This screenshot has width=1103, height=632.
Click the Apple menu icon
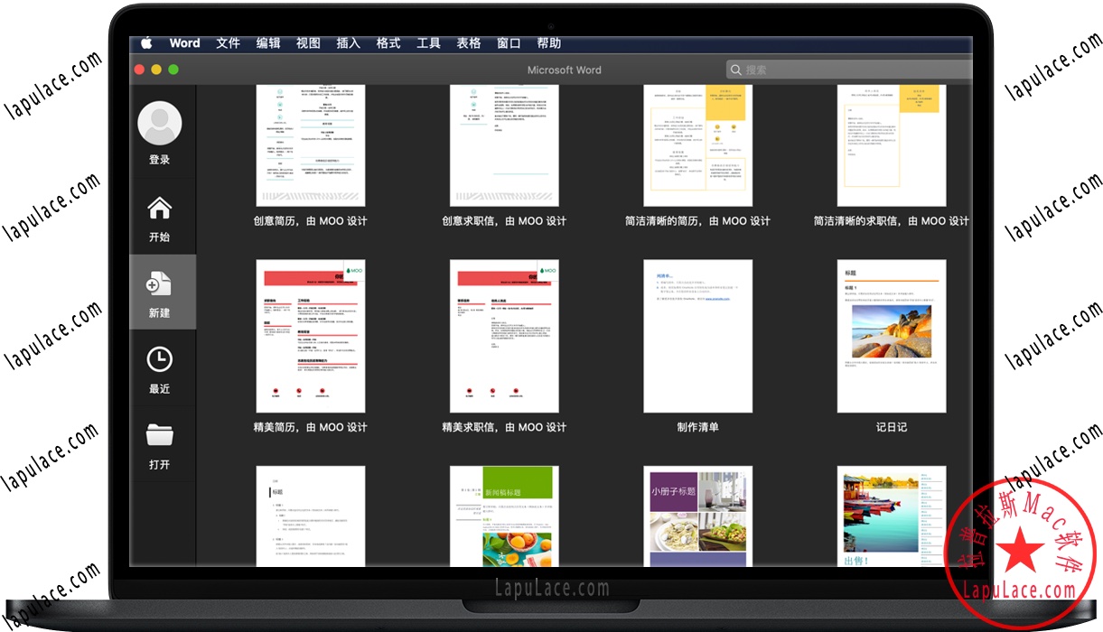pyautogui.click(x=146, y=42)
